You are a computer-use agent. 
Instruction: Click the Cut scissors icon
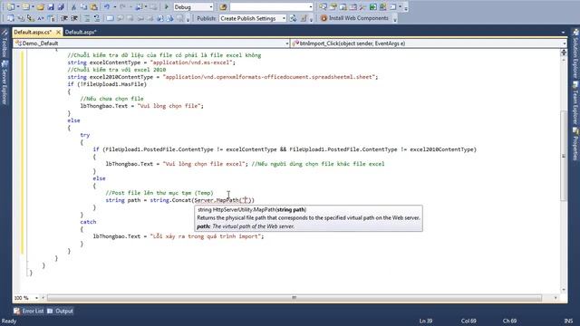point(73,7)
